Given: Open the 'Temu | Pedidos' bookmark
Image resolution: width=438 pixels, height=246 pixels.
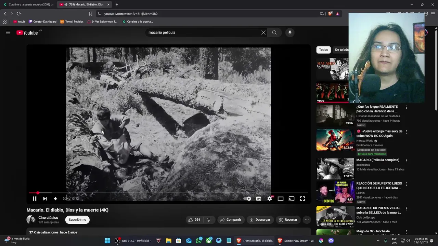Looking at the screenshot, I should pyautogui.click(x=72, y=22).
